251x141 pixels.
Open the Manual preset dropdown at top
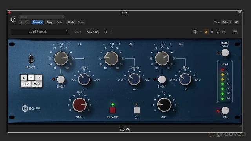point(42,17)
